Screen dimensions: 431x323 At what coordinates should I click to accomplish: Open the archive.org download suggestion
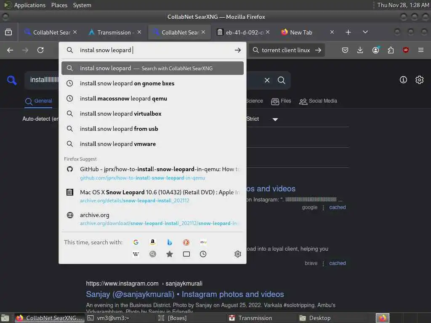(152, 219)
